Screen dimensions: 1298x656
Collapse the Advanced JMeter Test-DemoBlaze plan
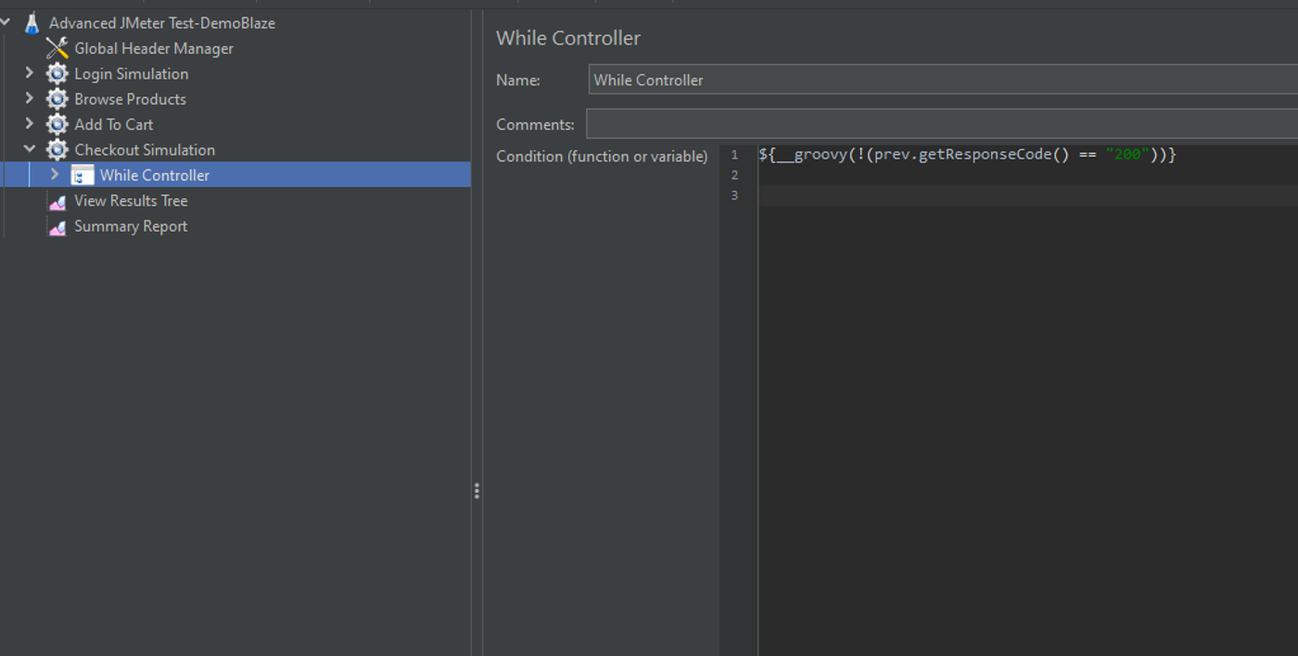[6, 22]
